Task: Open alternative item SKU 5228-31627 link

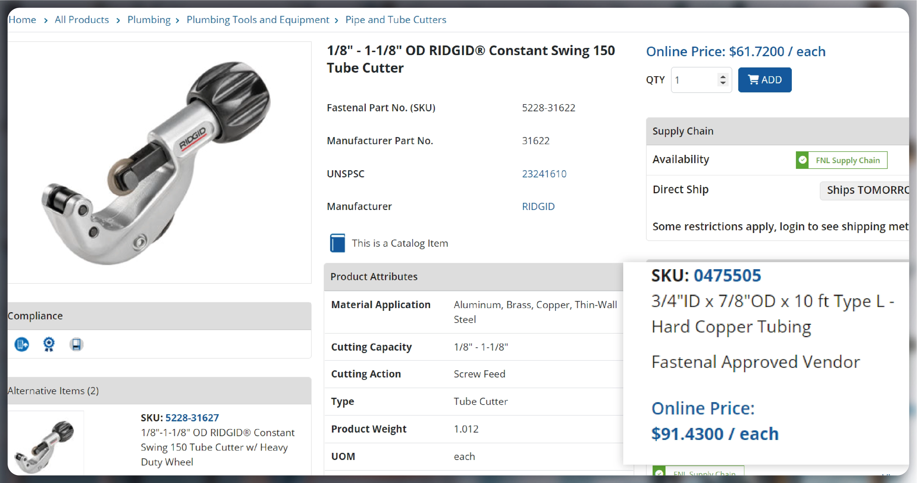Action: tap(192, 417)
